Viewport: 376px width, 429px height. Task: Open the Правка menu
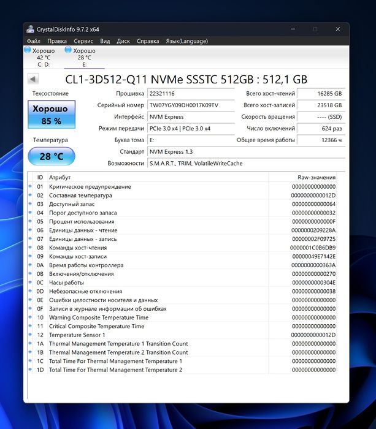tap(57, 41)
